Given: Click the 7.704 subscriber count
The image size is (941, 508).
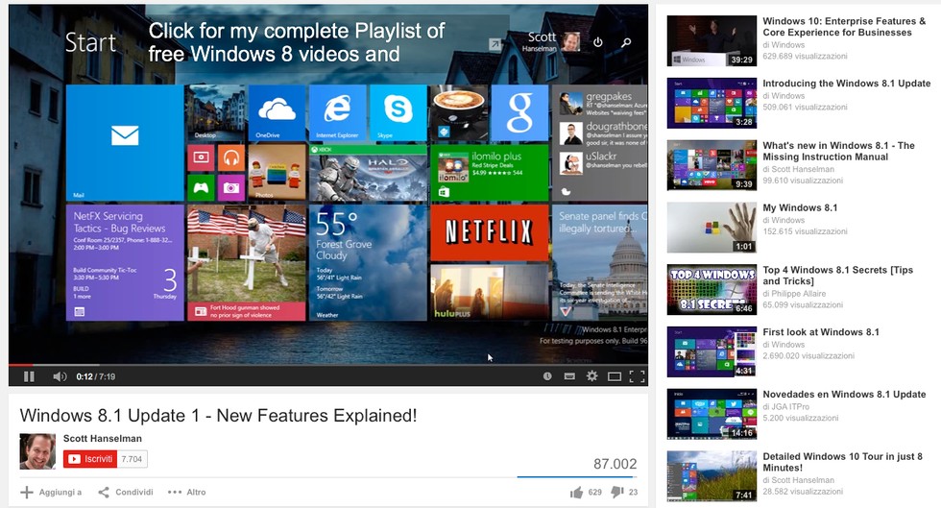Looking at the screenshot, I should (133, 459).
